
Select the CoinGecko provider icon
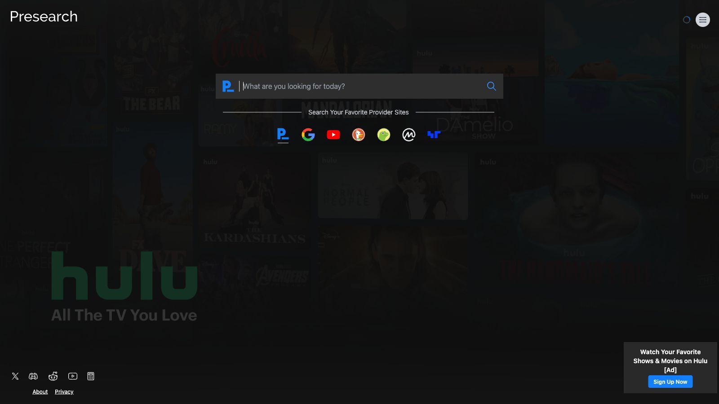383,134
